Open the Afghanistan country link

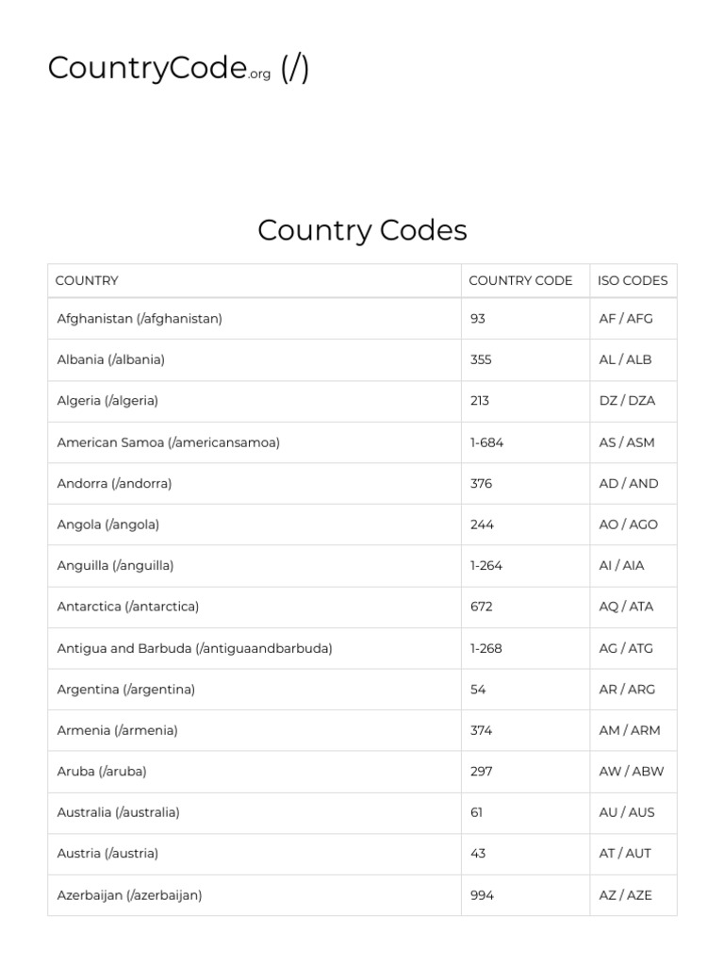point(140,319)
